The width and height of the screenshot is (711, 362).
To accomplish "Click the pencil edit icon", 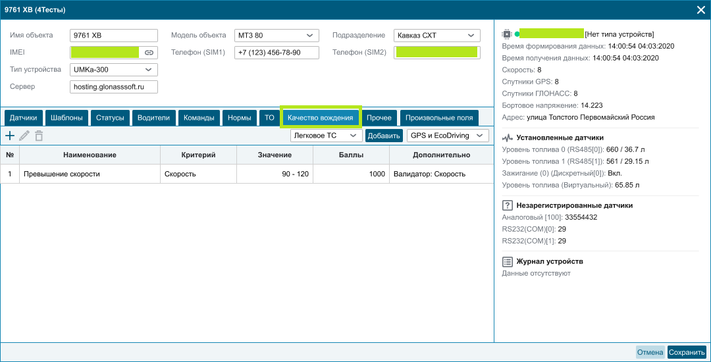I will coord(24,135).
